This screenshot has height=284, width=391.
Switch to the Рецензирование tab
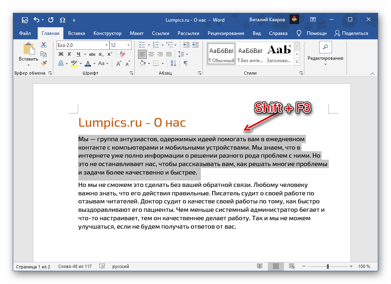(x=226, y=33)
